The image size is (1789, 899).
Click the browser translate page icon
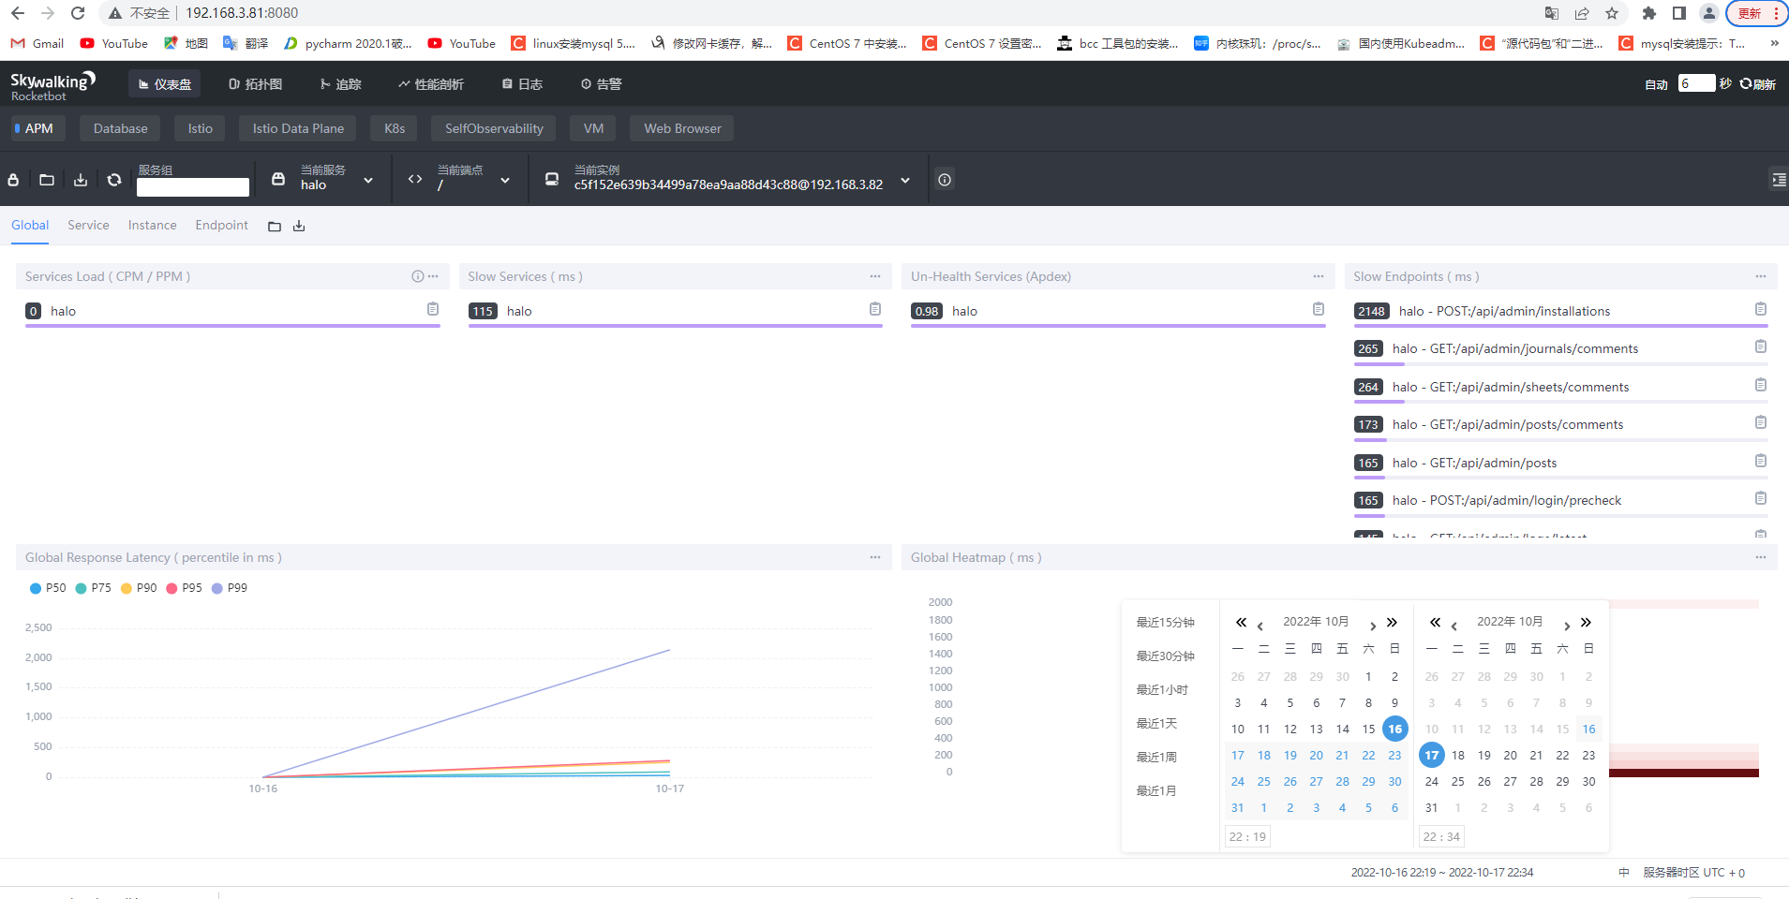pyautogui.click(x=1552, y=13)
